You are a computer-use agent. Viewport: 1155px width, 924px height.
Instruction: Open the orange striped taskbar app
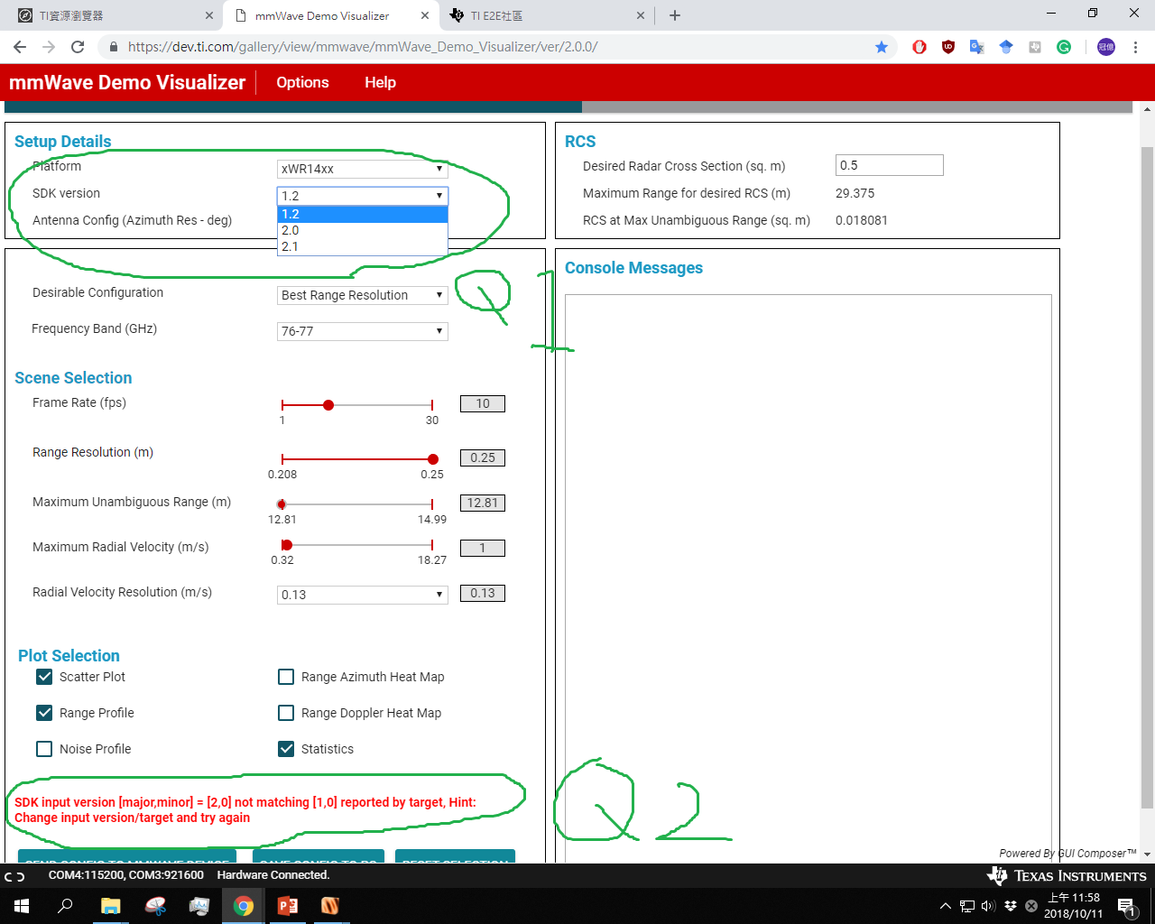coord(330,906)
